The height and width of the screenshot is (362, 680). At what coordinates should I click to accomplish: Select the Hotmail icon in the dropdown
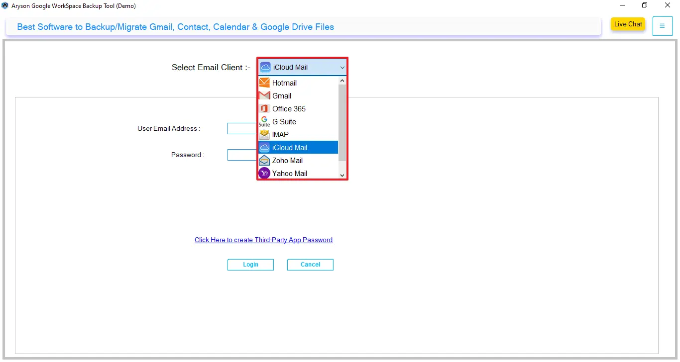(264, 83)
